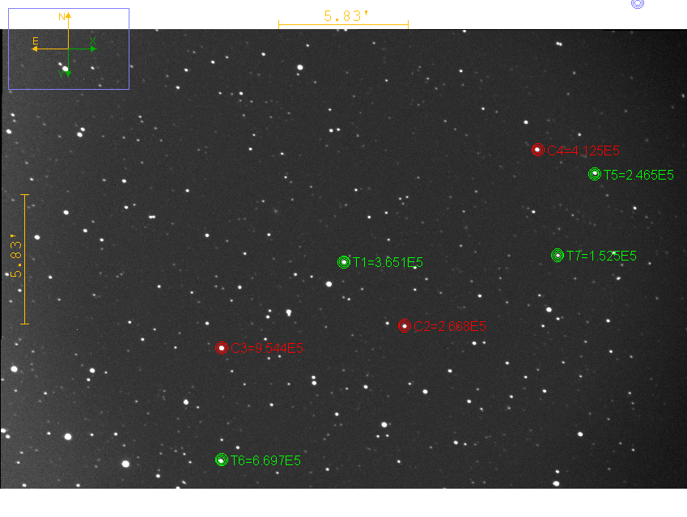Click the T5=2.465E5 flux label
The height and width of the screenshot is (517, 687).
pyautogui.click(x=638, y=175)
